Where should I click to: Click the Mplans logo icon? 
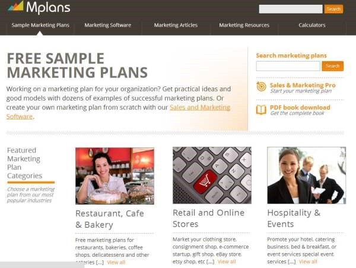click(15, 6)
